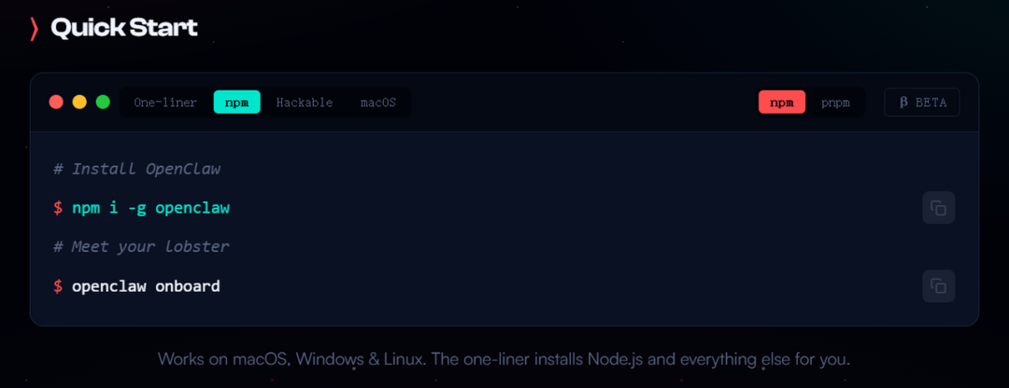Show the macOS install tab
Viewport: 1009px width, 388px height.
[378, 103]
